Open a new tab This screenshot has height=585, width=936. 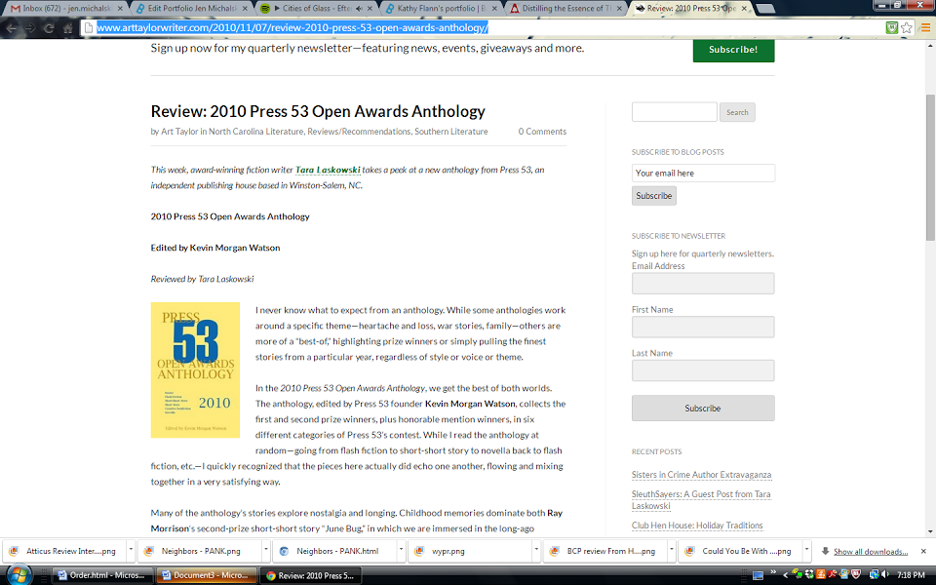766,9
